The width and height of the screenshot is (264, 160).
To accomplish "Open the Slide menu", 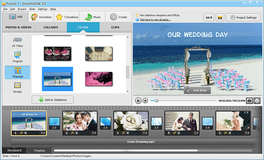I will coord(32,9).
